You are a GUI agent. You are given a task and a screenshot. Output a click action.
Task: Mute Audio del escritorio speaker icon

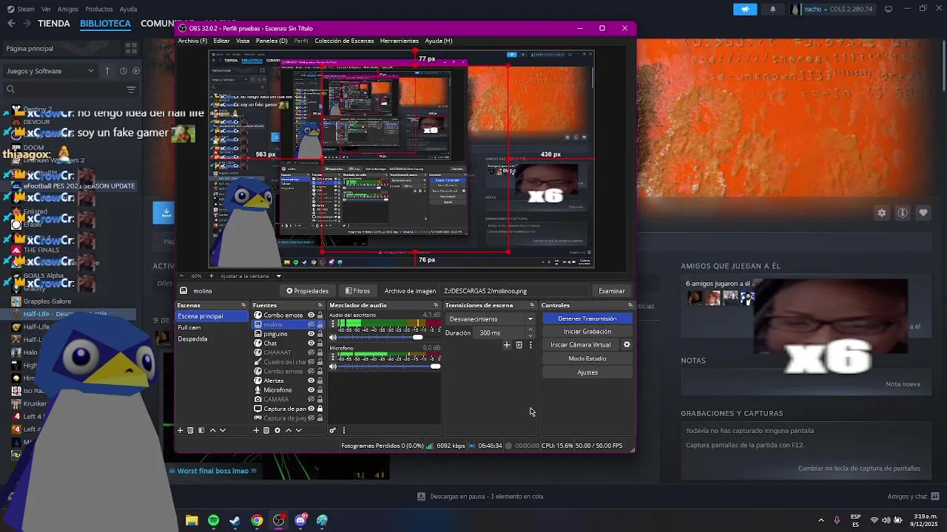click(x=333, y=337)
